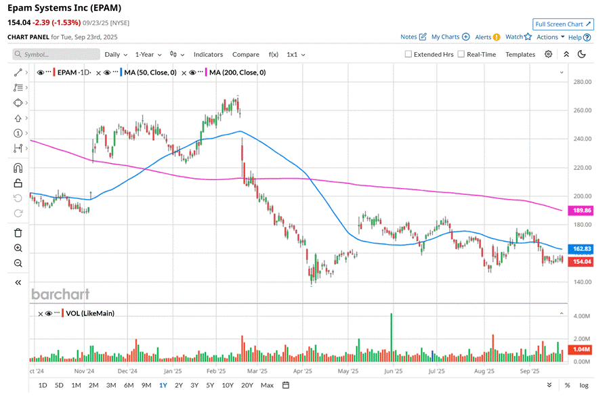Collapse the main chart legend chevron
The height and width of the screenshot is (398, 611).
coord(562,72)
